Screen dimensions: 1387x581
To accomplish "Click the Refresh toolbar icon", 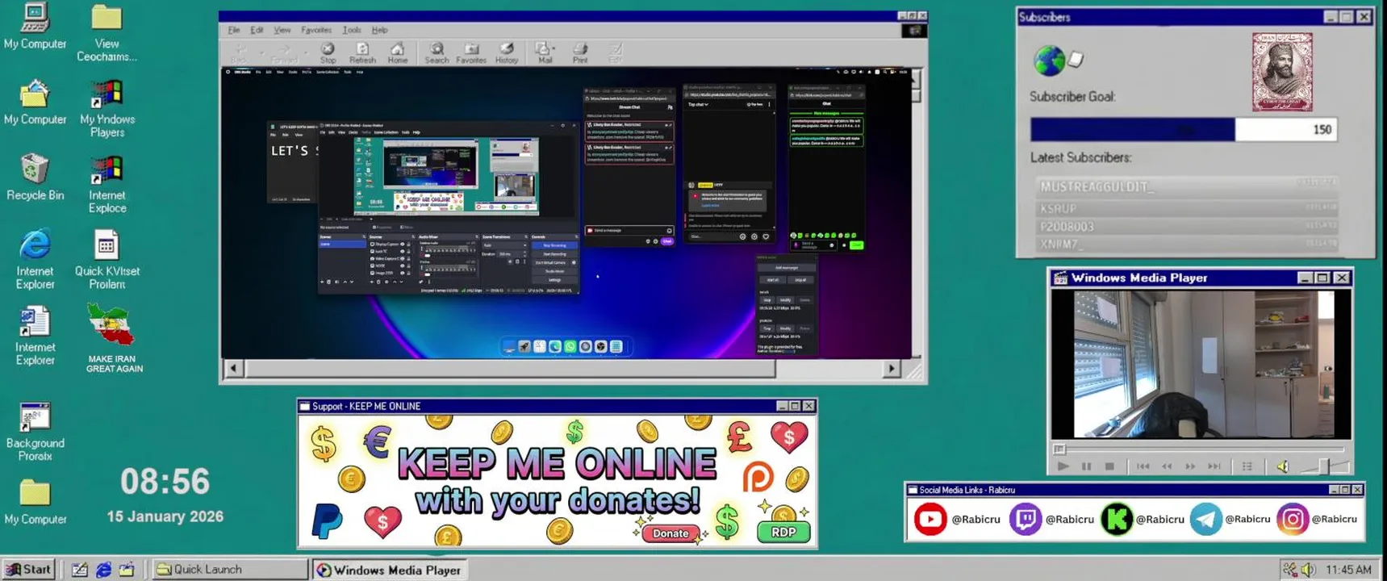I will click(x=362, y=53).
